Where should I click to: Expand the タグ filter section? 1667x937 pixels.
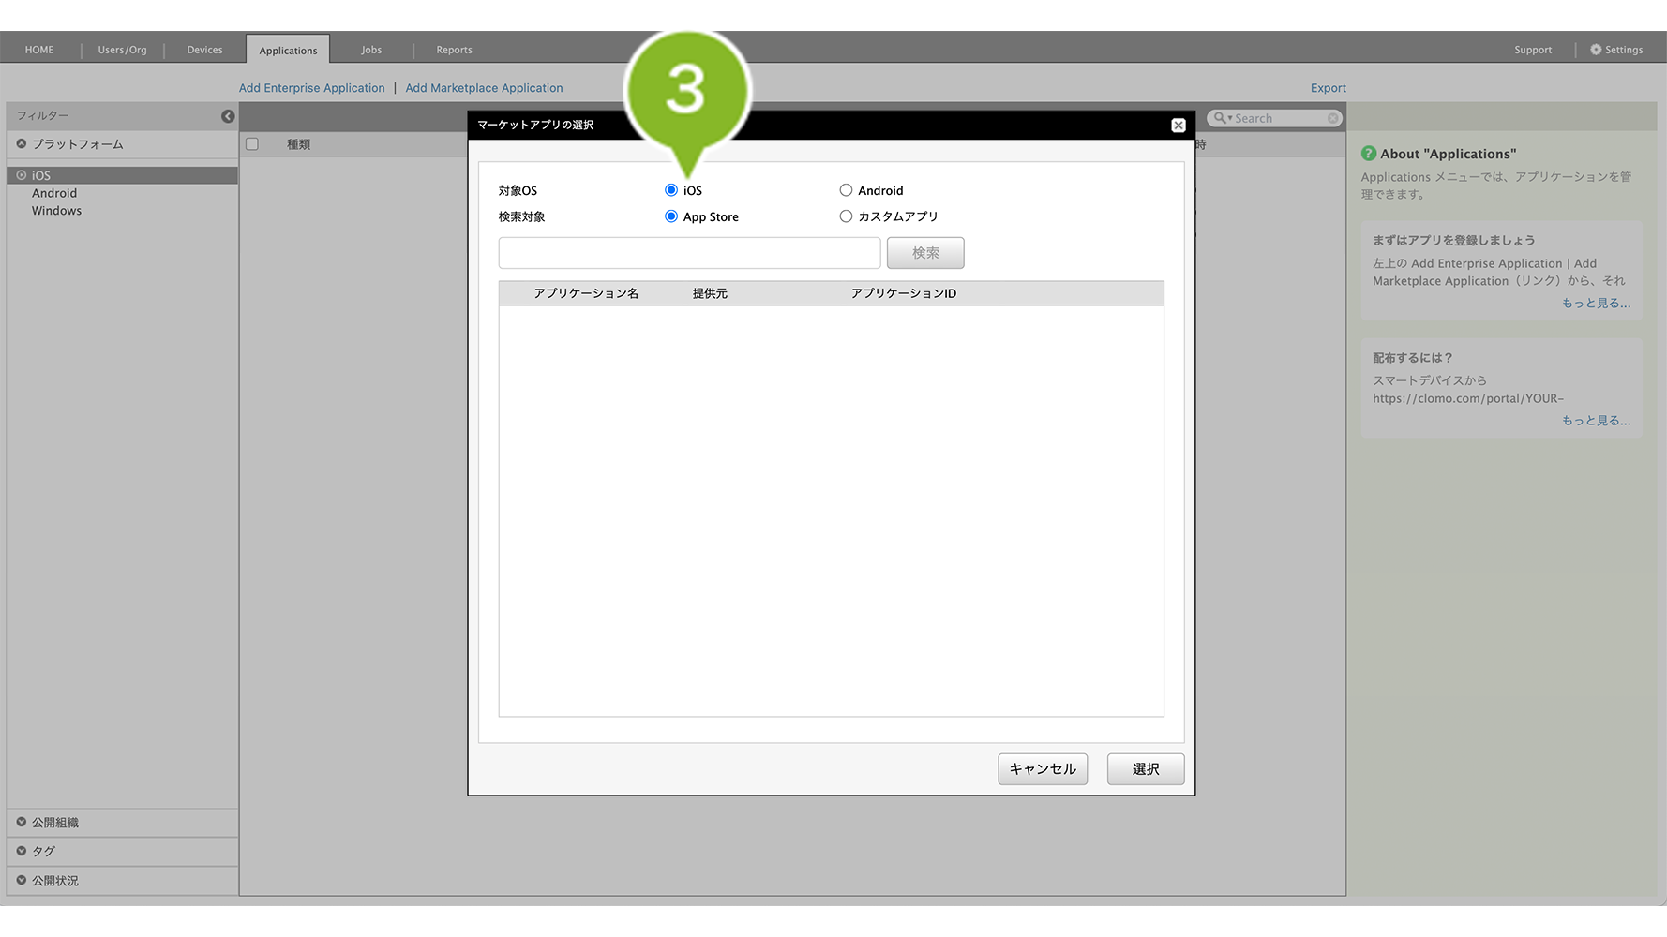22,852
